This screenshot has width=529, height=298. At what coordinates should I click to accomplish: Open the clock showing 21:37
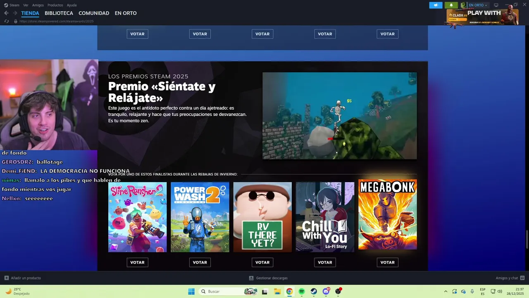515,291
